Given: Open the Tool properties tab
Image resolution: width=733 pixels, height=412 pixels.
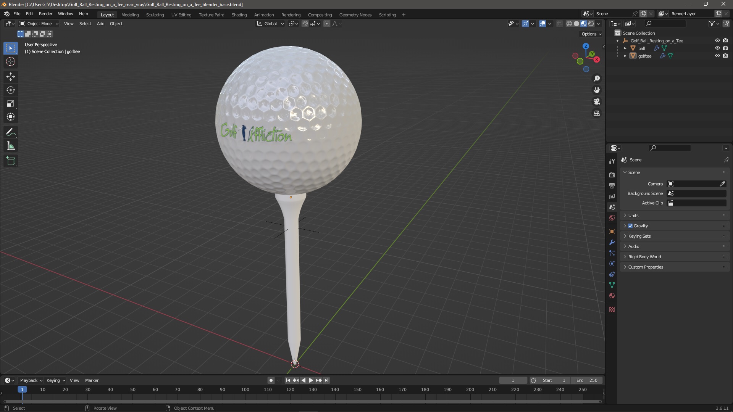Looking at the screenshot, I should pos(612,161).
